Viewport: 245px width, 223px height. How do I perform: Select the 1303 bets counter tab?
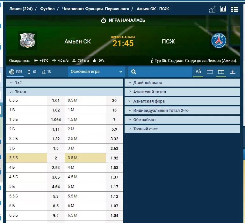coord(16,72)
